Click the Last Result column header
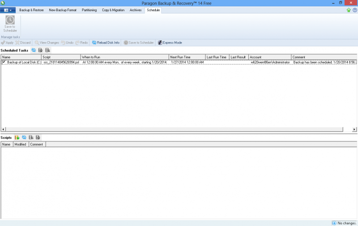This screenshot has height=226, width=358. tap(239, 57)
